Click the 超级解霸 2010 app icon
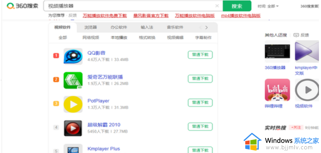Viewport: 321px width, 153px height. [x=73, y=128]
